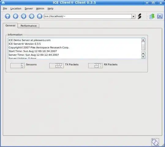165x147 pixels.
Task: Click the scroll-down arrow of Information box
Action: pos(143,57)
